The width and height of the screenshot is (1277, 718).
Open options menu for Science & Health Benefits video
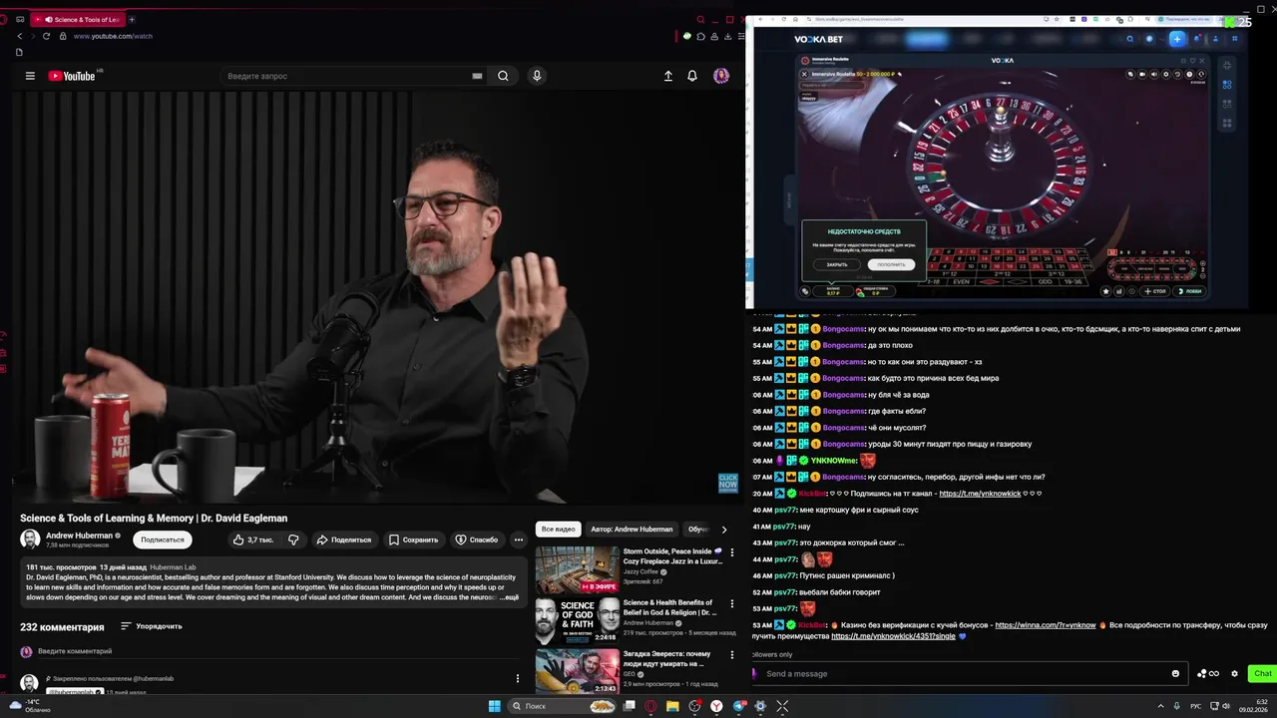pos(732,604)
